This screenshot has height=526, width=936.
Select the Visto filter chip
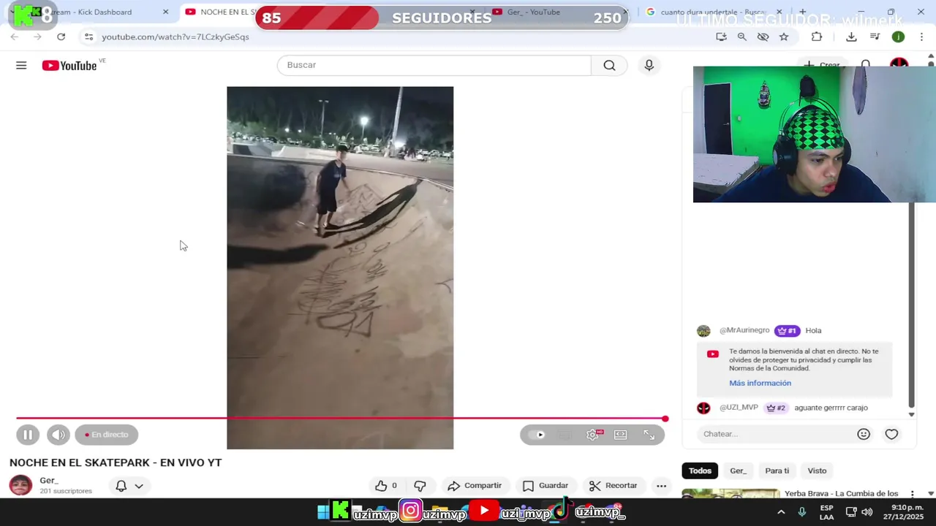point(817,470)
